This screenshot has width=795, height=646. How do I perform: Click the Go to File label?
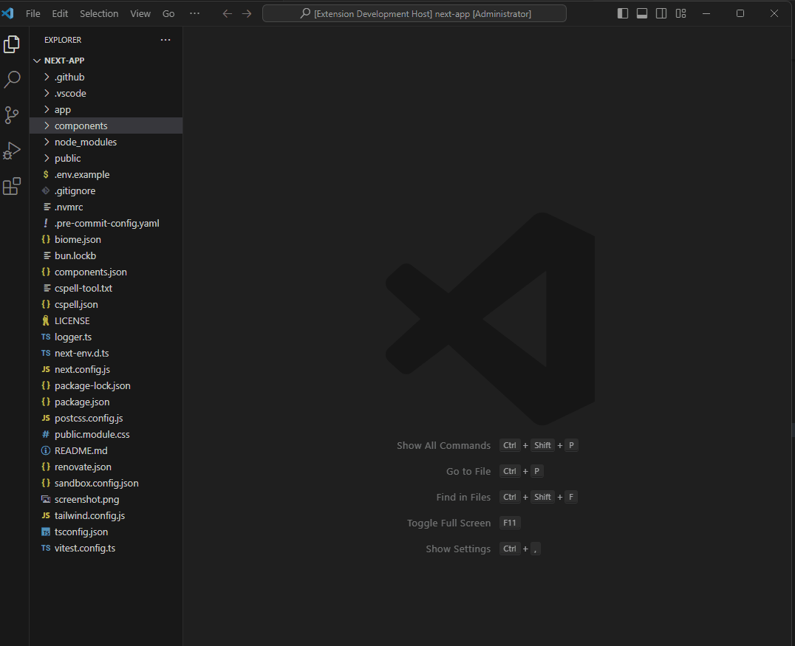468,471
